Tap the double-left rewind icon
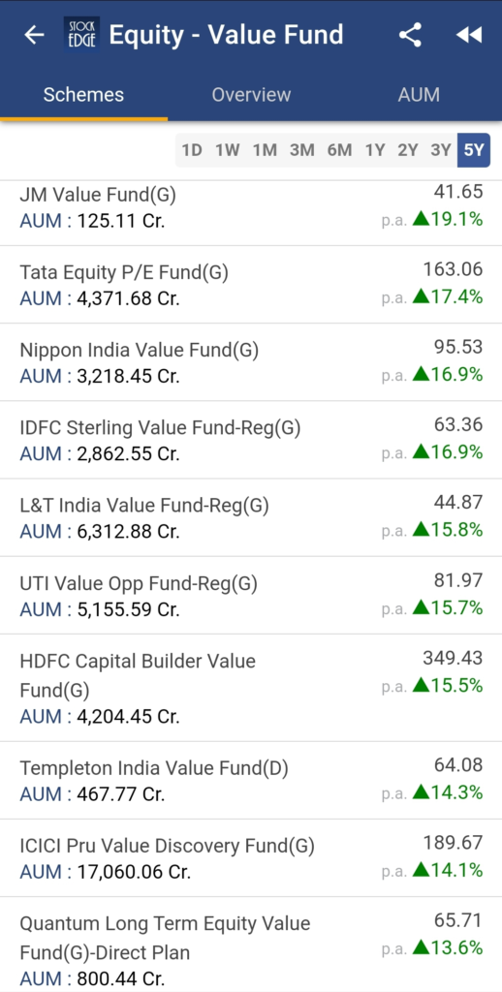This screenshot has width=502, height=992. [469, 35]
